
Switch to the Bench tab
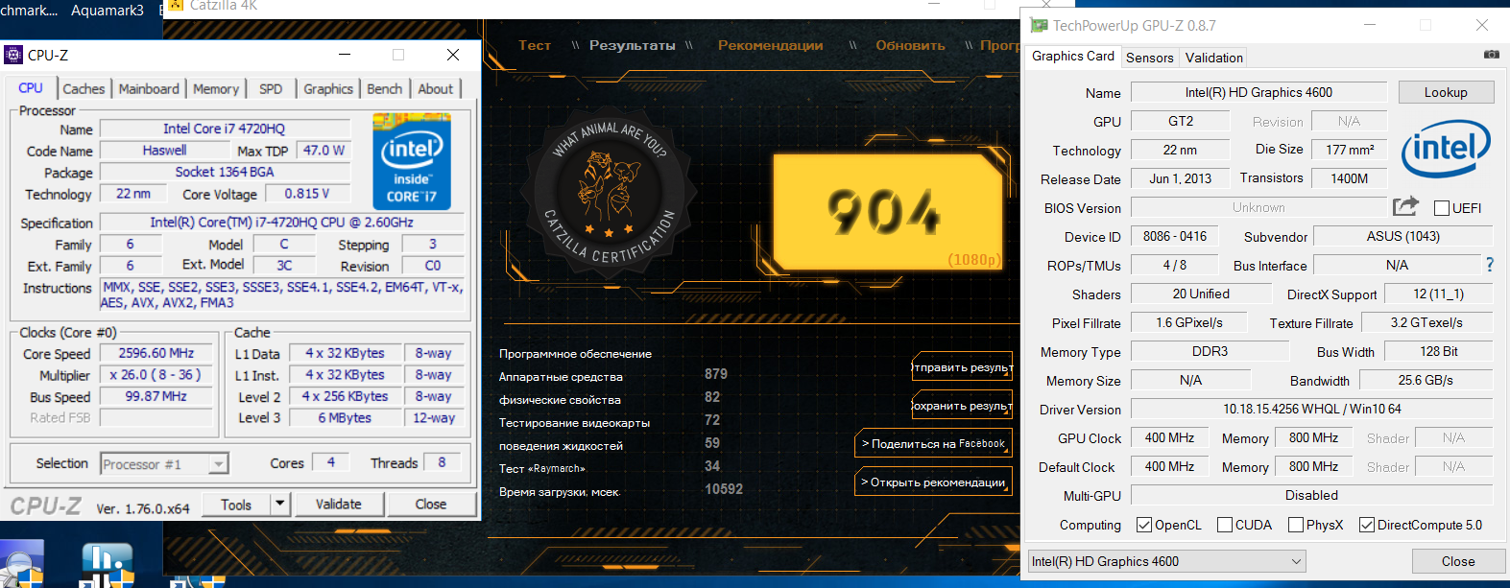[x=385, y=88]
